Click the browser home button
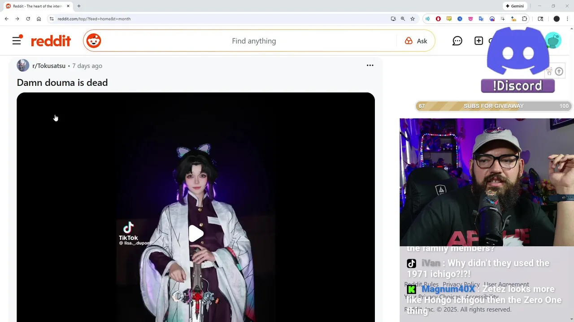The width and height of the screenshot is (574, 322). [x=39, y=19]
